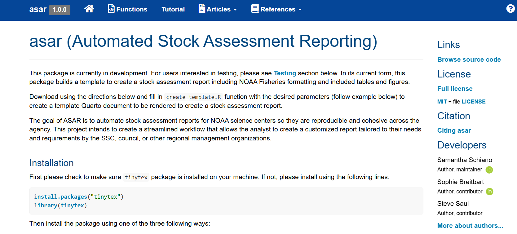Screen dimensions: 517x234
Task: Click the License sidebar heading
Action: point(454,74)
